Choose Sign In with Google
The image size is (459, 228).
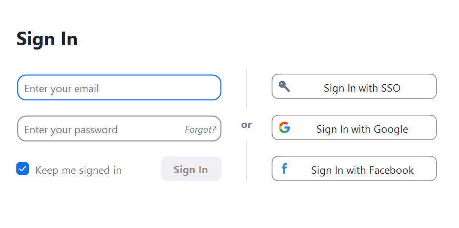pos(354,127)
